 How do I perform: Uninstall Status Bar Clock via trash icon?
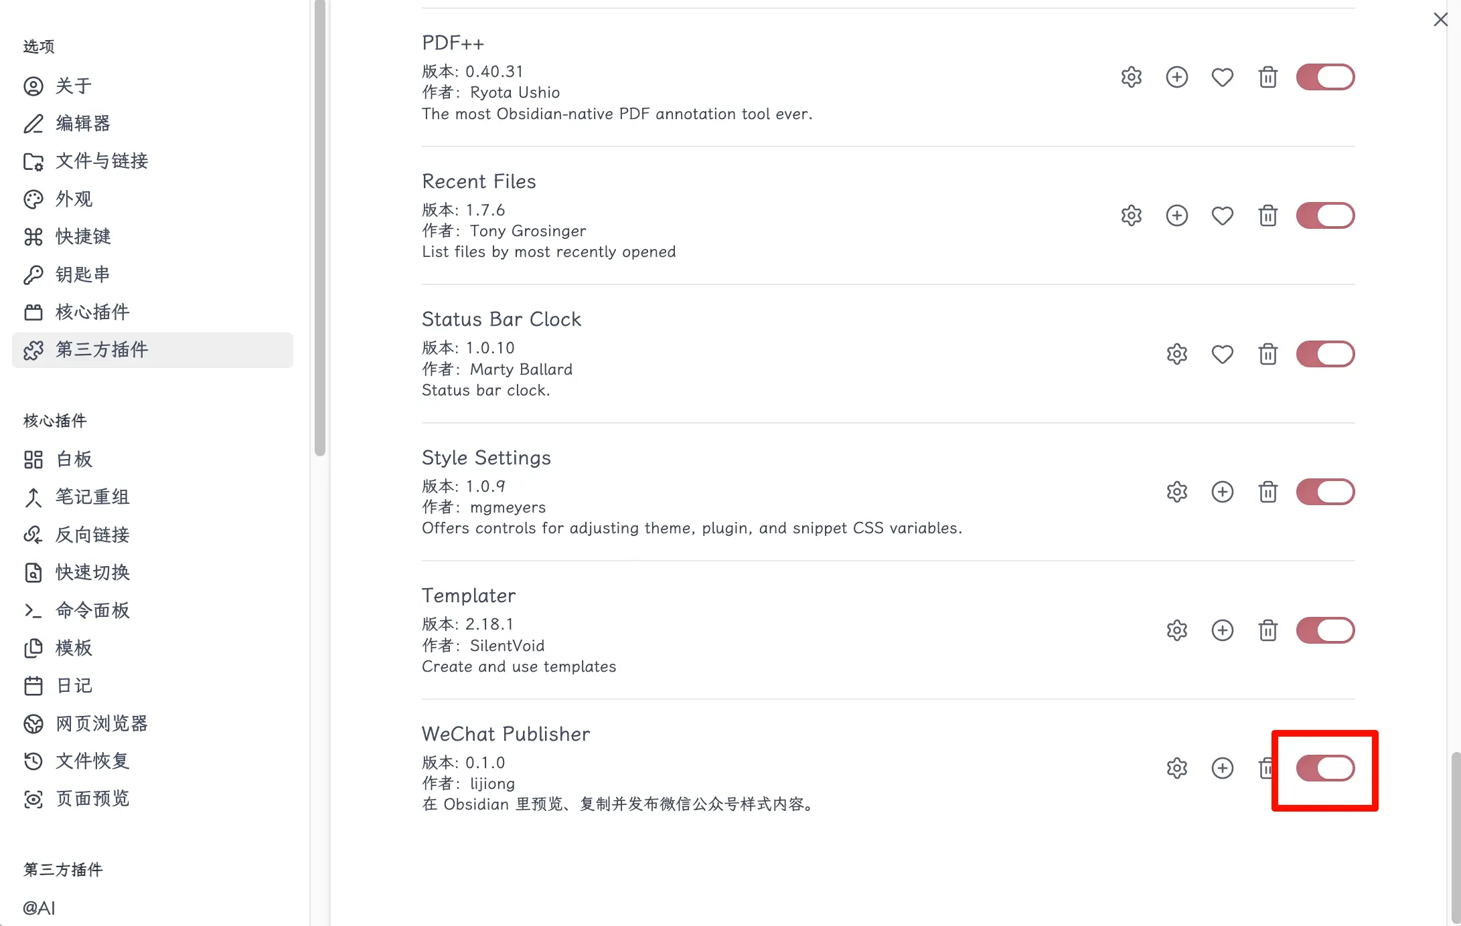[1267, 354]
